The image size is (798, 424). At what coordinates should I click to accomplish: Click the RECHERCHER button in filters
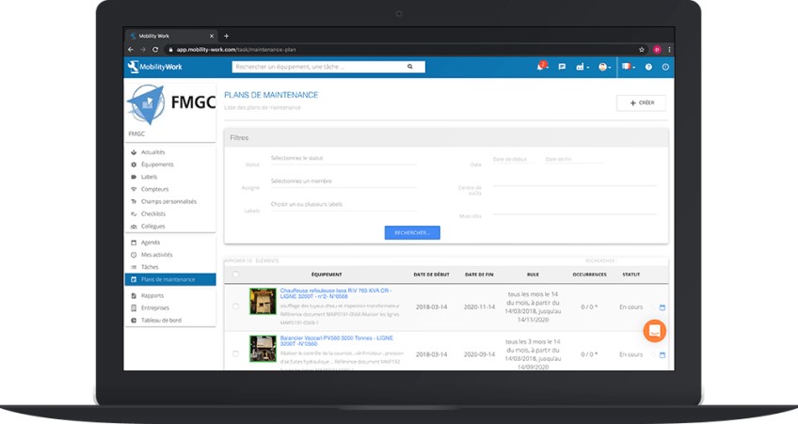pyautogui.click(x=412, y=233)
